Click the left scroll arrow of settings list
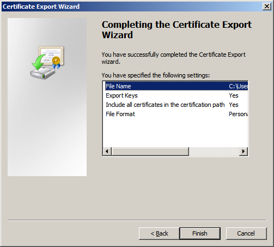 [x=107, y=151]
